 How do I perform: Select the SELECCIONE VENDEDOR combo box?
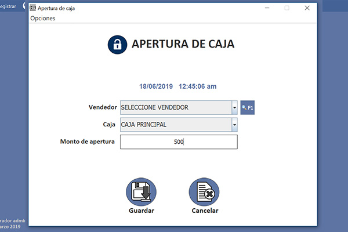(x=175, y=108)
